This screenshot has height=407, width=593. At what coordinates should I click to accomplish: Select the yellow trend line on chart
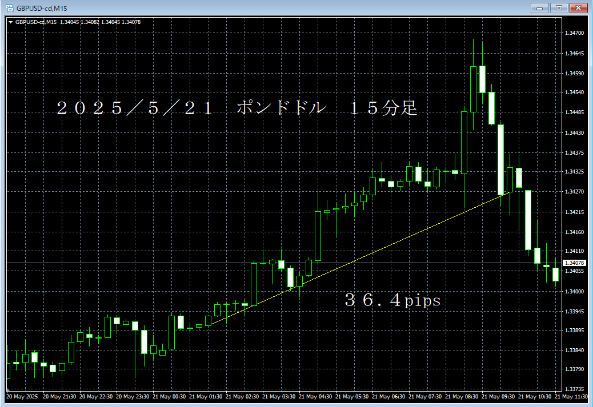[x=359, y=259]
